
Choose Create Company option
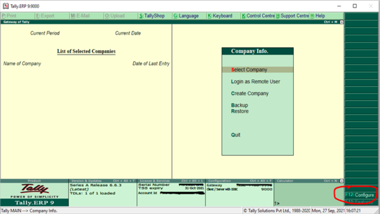tap(250, 93)
